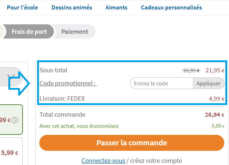The height and width of the screenshot is (165, 229).
Task: Select the Frais de port step
Action: 28,32
